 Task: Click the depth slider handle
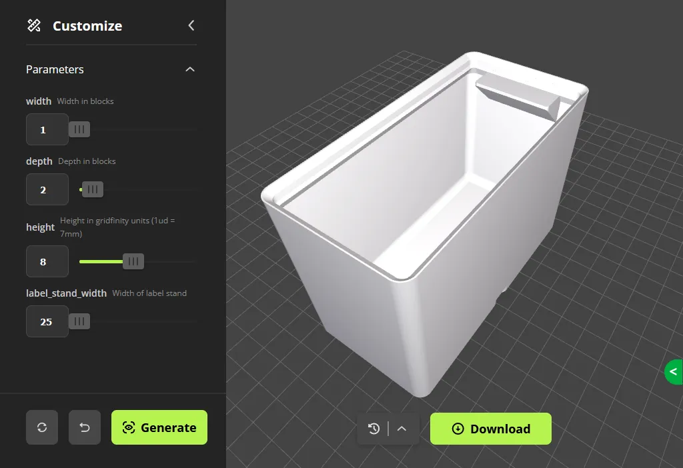(x=92, y=189)
